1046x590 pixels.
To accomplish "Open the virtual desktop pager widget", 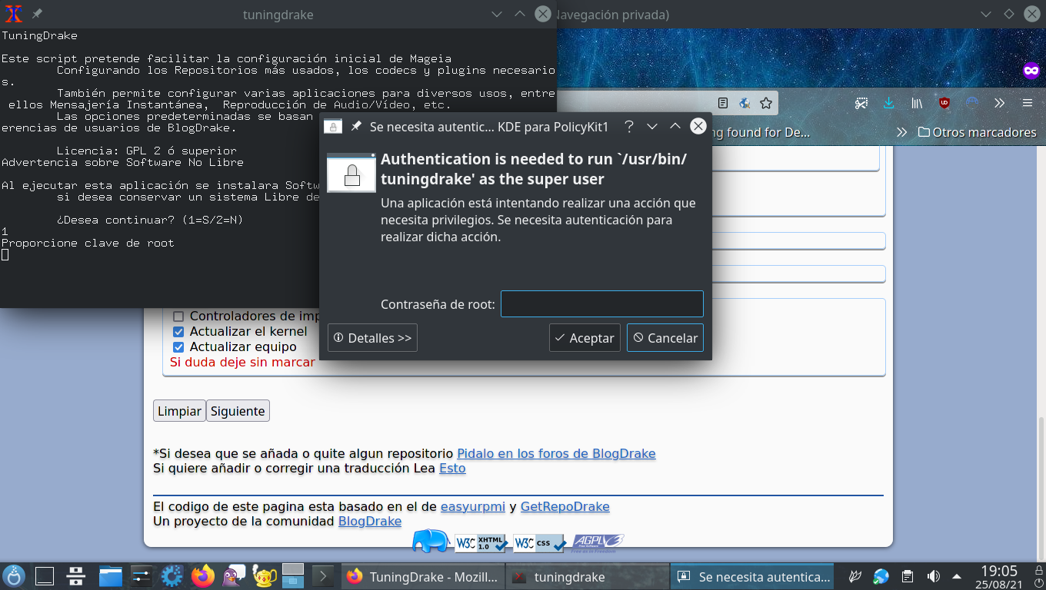I will point(293,576).
